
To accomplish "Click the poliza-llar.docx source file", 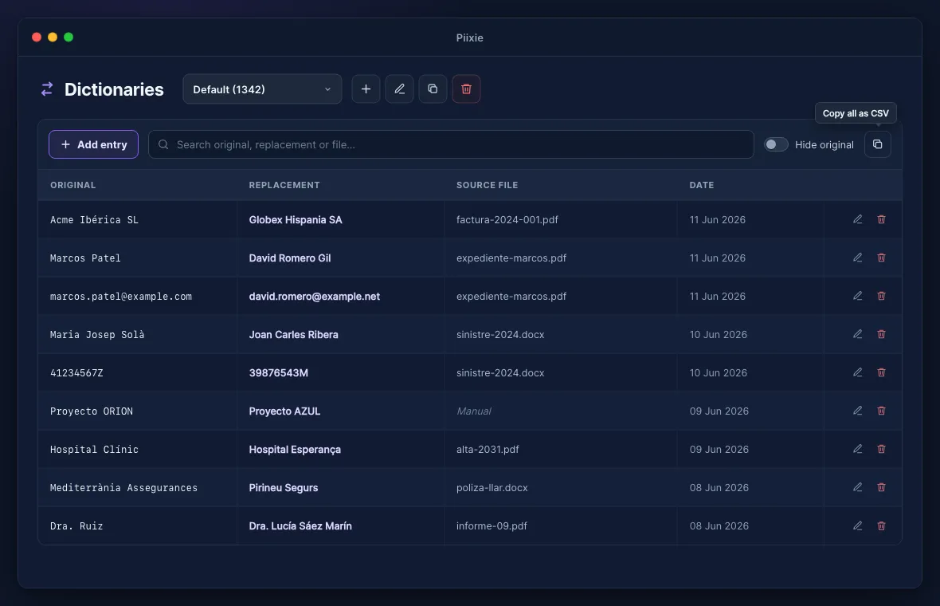I will [x=492, y=487].
